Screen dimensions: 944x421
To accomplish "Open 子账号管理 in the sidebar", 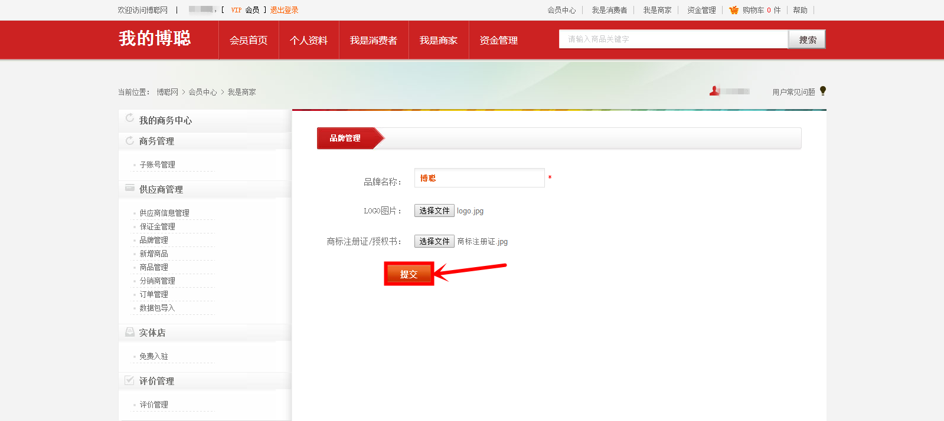I will pyautogui.click(x=157, y=165).
